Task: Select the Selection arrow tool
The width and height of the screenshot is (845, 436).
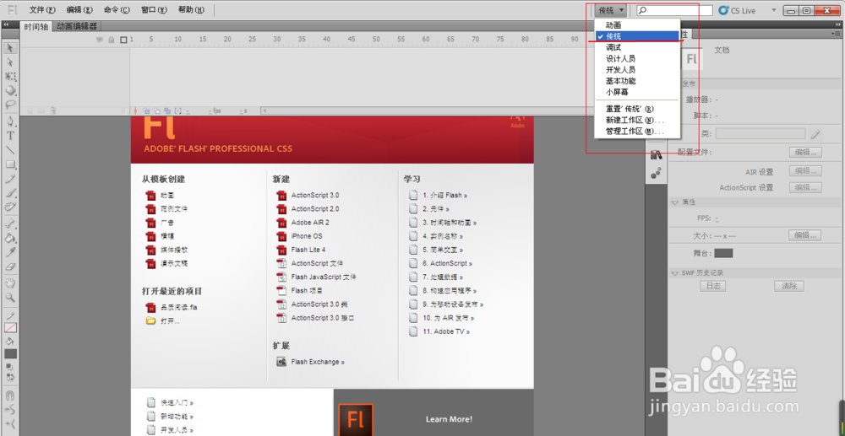Action: coord(10,48)
